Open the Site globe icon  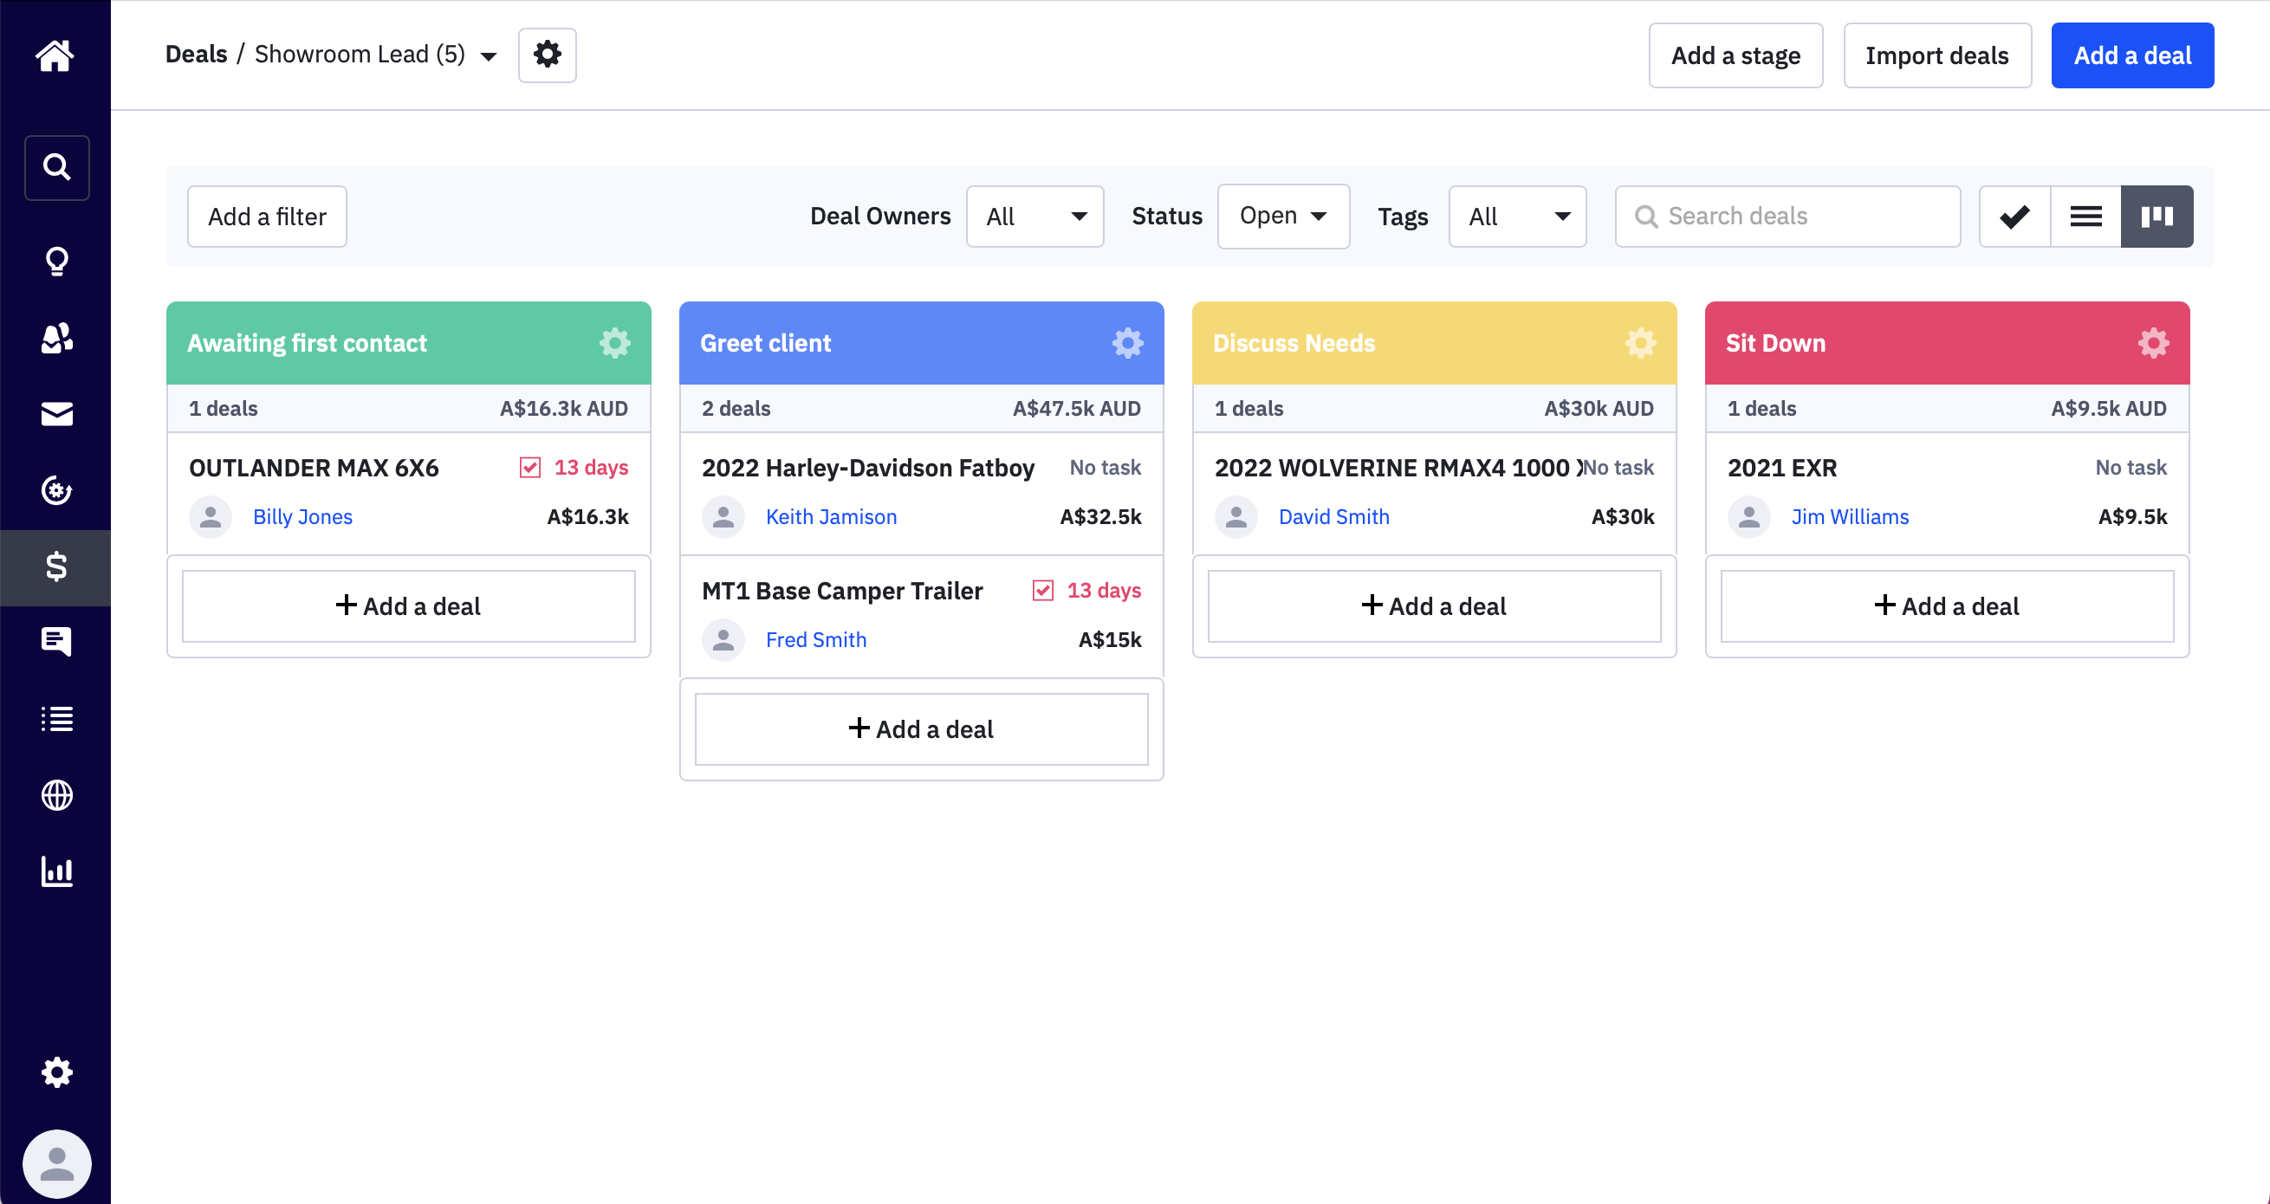[56, 795]
